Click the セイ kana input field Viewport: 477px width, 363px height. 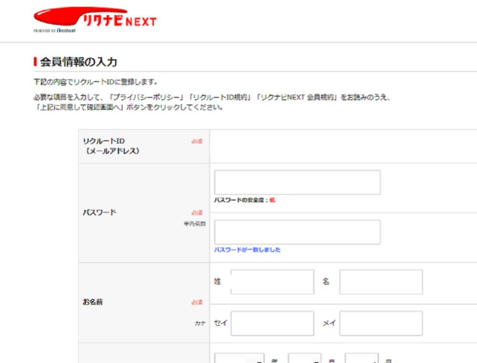pos(272,323)
